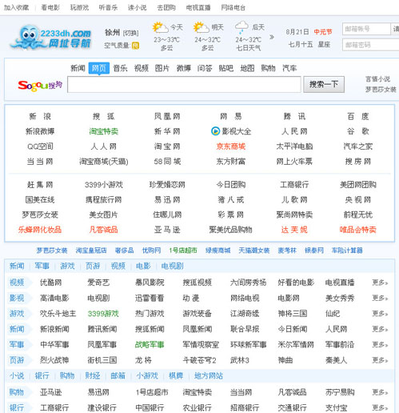Viewport: 399px width, 413px height.
Task: Click the 搜索一下 search button
Action: 324,85
